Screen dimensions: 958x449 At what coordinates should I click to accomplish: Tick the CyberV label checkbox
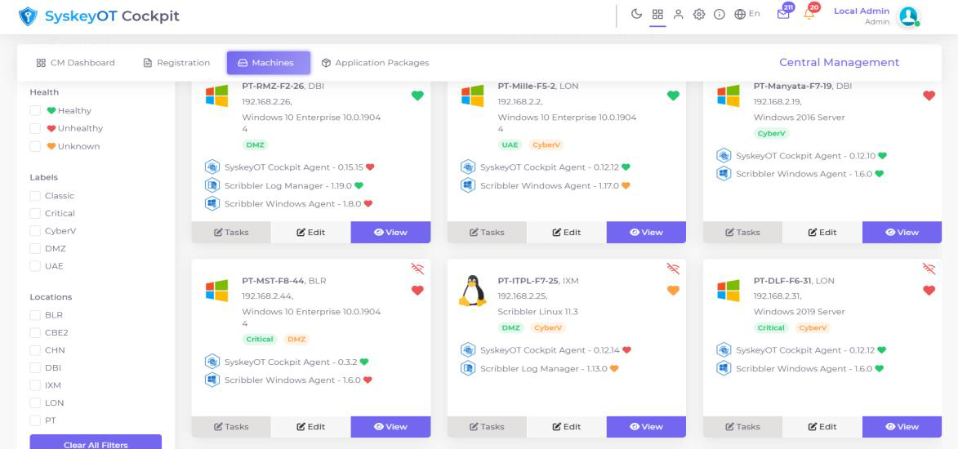(x=35, y=231)
